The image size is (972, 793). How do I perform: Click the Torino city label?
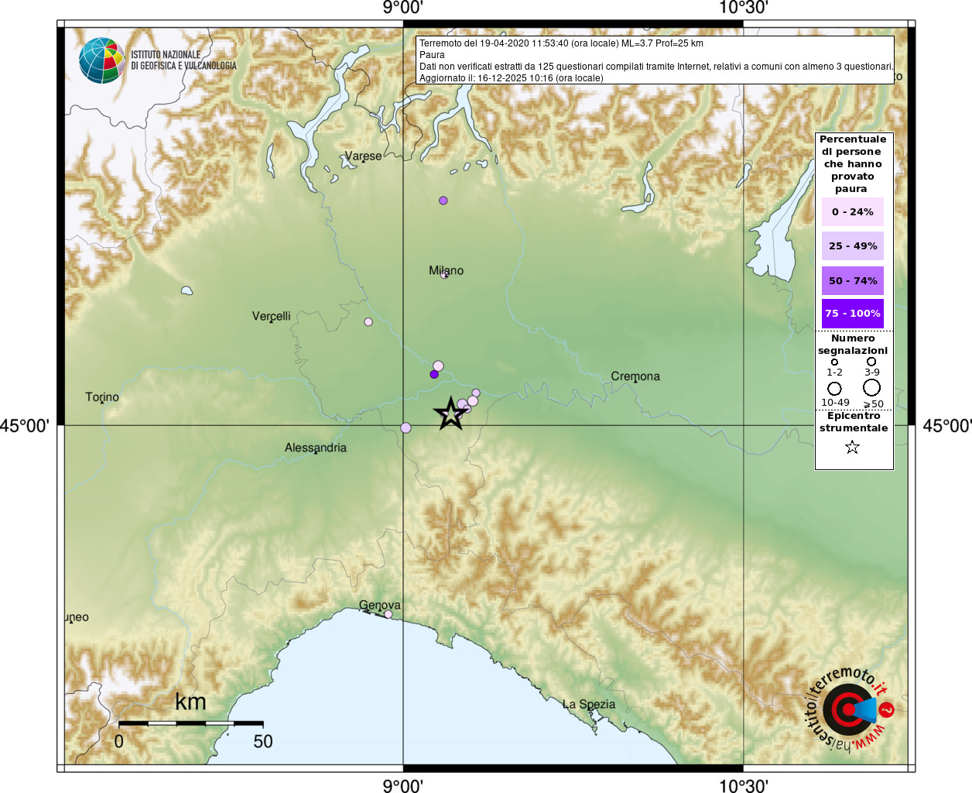(102, 397)
